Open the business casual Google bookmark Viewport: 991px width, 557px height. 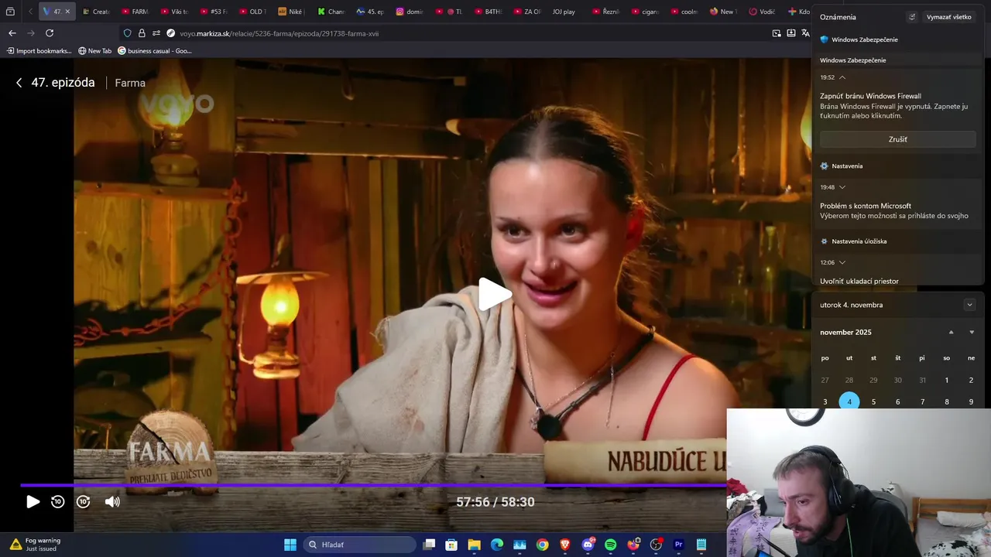[155, 51]
